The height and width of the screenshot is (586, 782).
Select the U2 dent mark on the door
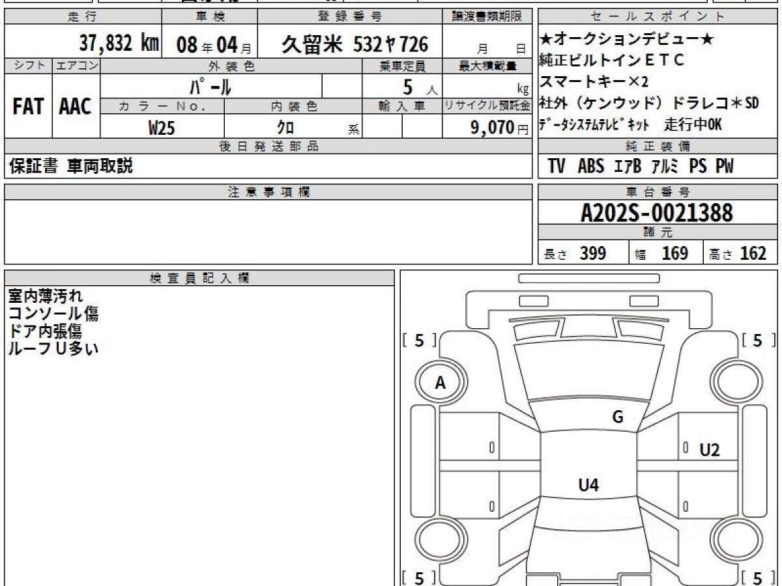coord(709,450)
